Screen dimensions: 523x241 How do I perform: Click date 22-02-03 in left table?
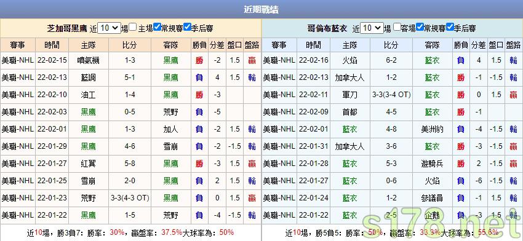coord(52,112)
